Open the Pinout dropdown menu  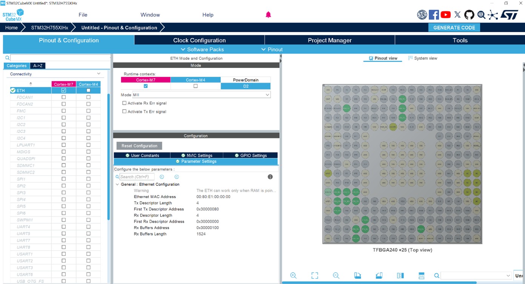272,49
